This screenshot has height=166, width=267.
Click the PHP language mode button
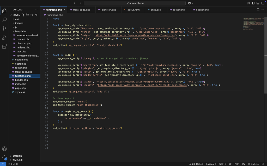pos(237,164)
